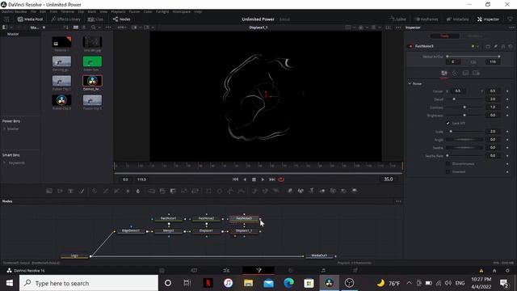
Task: Toggle playback loop mode
Action: (x=281, y=179)
